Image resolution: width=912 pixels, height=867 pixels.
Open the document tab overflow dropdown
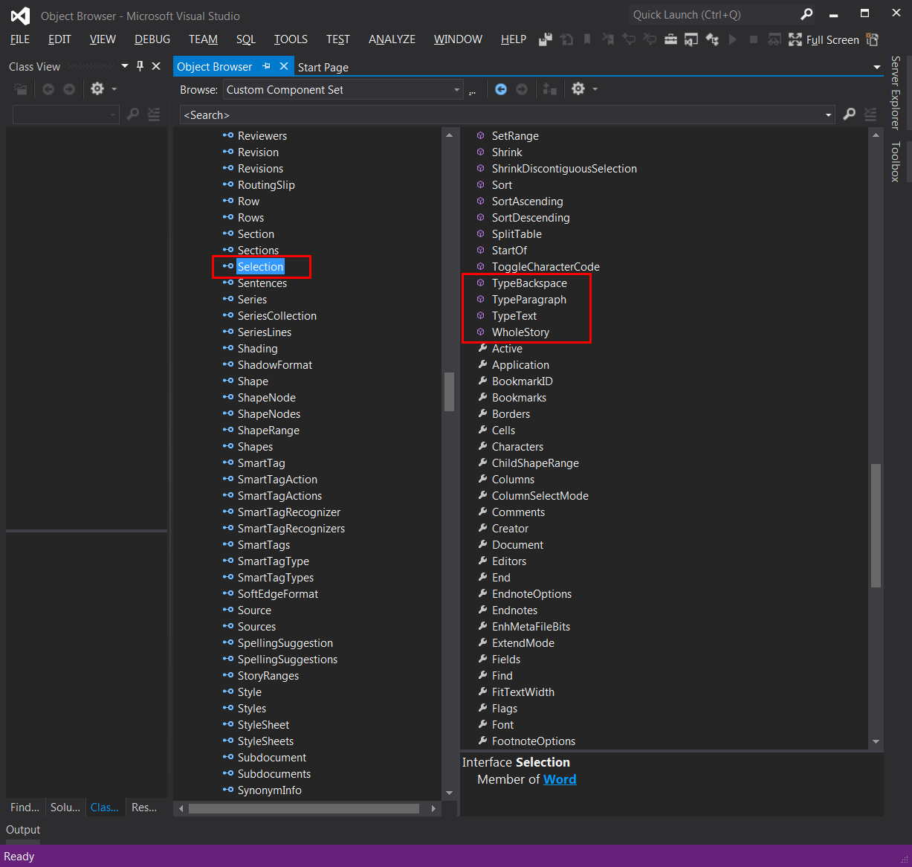coord(877,67)
